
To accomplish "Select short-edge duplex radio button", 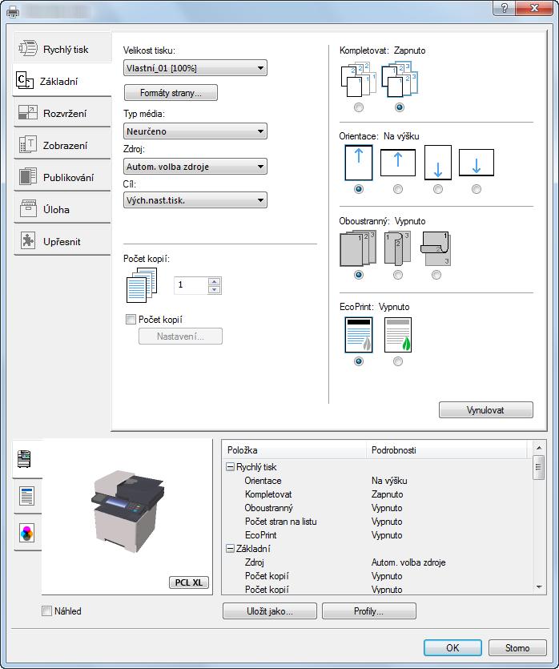I will pos(436,275).
